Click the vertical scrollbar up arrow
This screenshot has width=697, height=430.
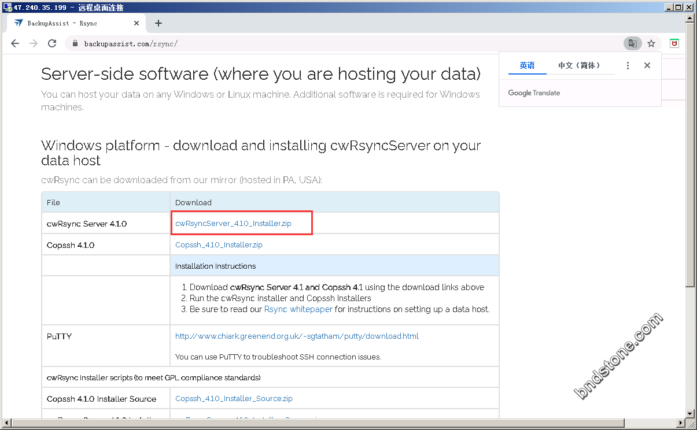[x=689, y=18]
